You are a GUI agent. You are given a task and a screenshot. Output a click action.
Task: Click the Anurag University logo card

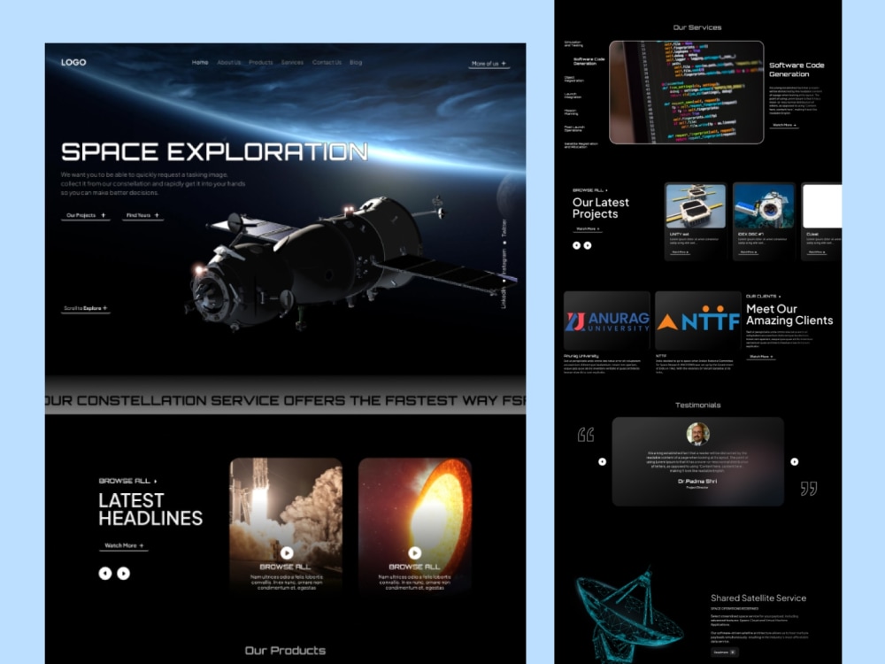pyautogui.click(x=607, y=321)
